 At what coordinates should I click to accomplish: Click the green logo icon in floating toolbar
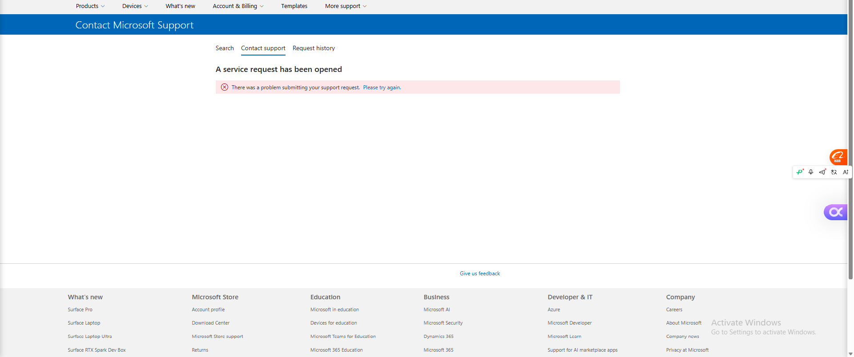(x=800, y=172)
